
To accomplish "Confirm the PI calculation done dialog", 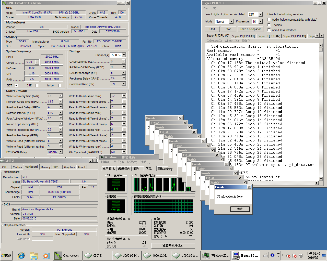I will point(240,209).
